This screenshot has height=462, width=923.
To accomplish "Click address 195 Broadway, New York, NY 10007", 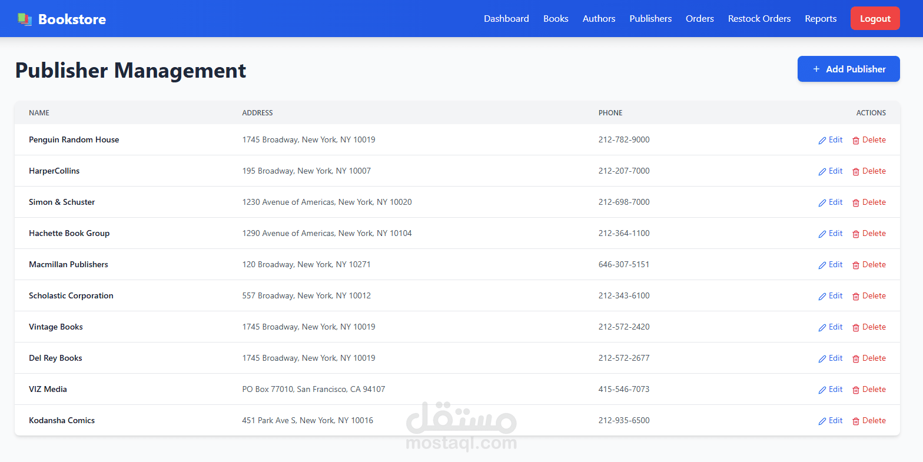I will (307, 171).
